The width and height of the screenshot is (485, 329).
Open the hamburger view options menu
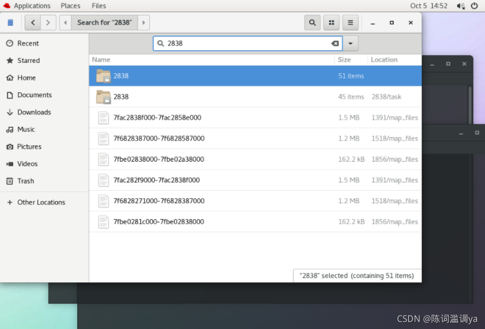coord(350,22)
